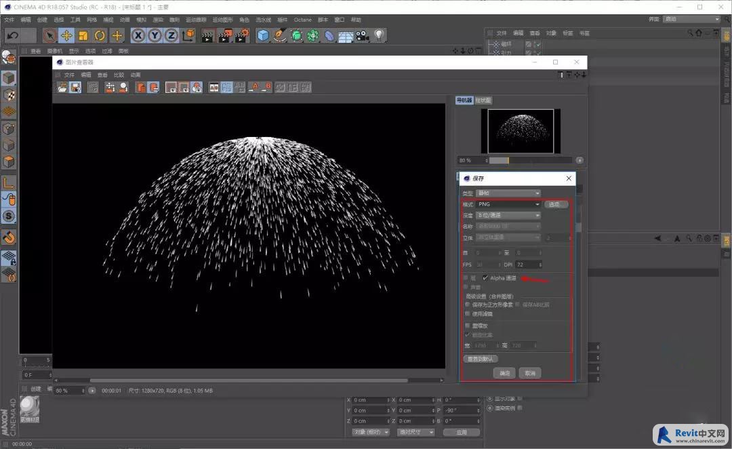Screen dimensions: 732x449
Task: Click Render View clapperboard icon
Action: click(208, 35)
